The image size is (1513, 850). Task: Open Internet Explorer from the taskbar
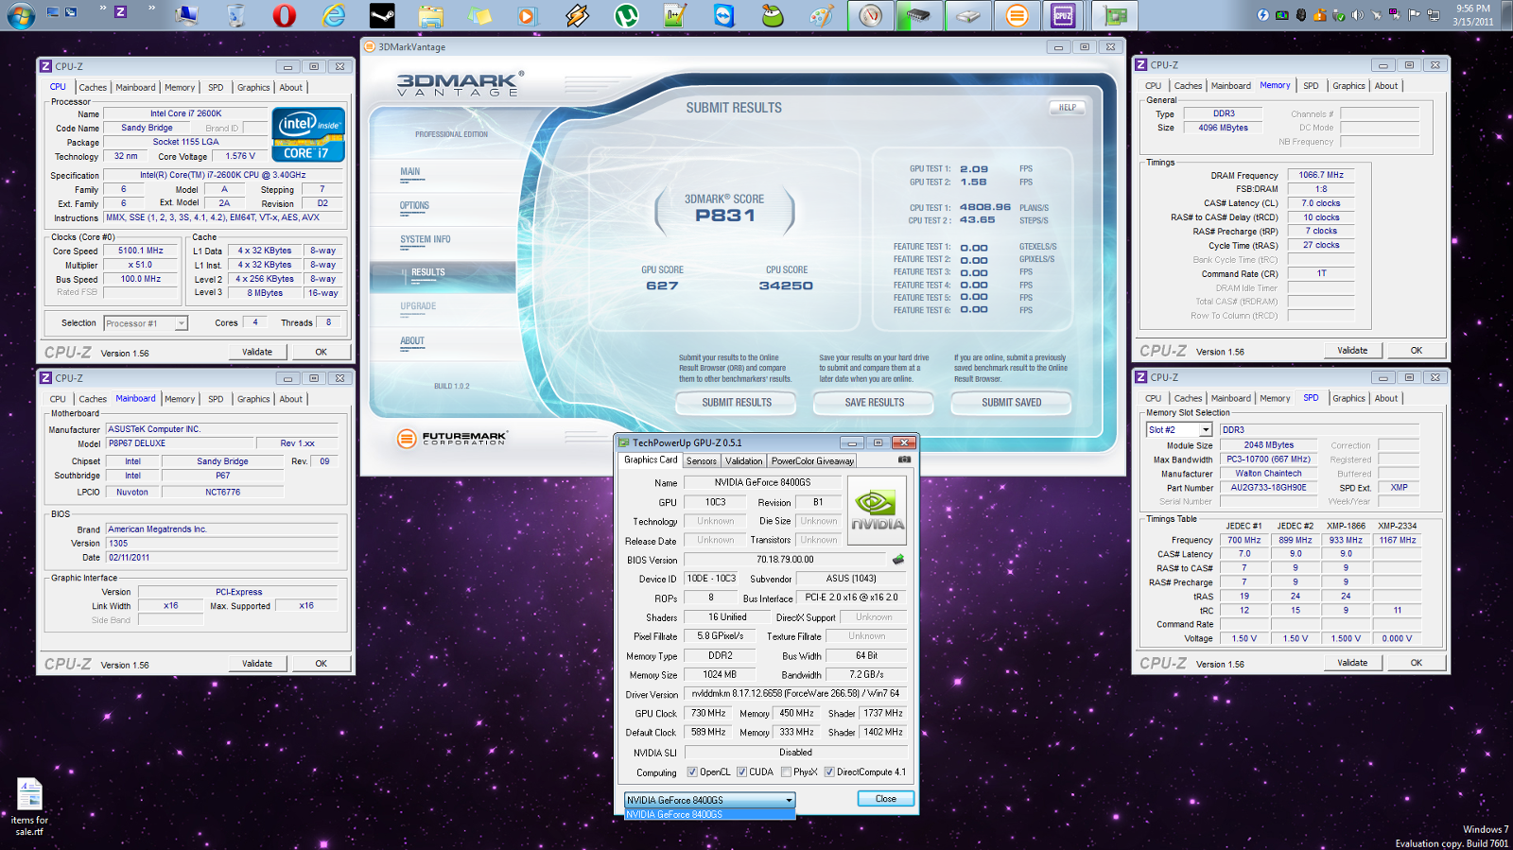pyautogui.click(x=333, y=15)
